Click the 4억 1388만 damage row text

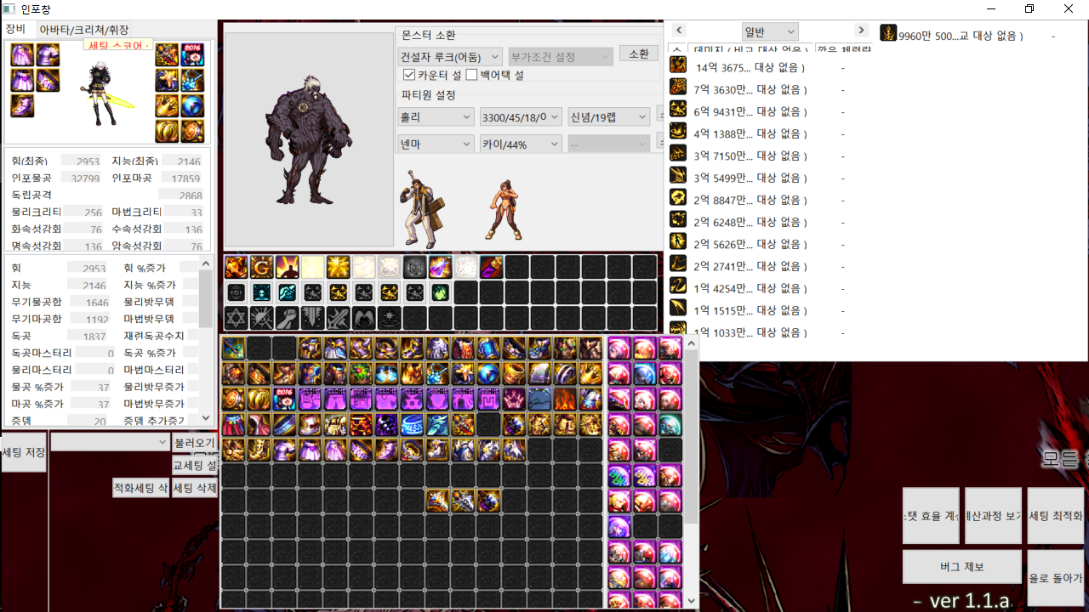click(x=750, y=133)
